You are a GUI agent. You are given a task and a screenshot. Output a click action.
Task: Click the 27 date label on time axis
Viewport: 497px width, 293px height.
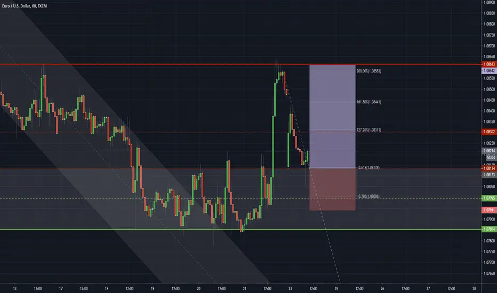click(428, 289)
